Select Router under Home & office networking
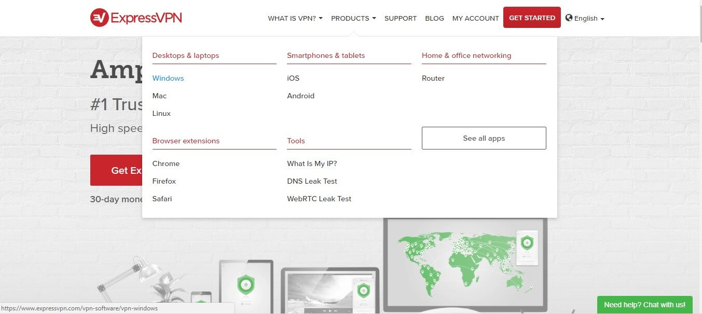The width and height of the screenshot is (702, 314). (x=433, y=78)
